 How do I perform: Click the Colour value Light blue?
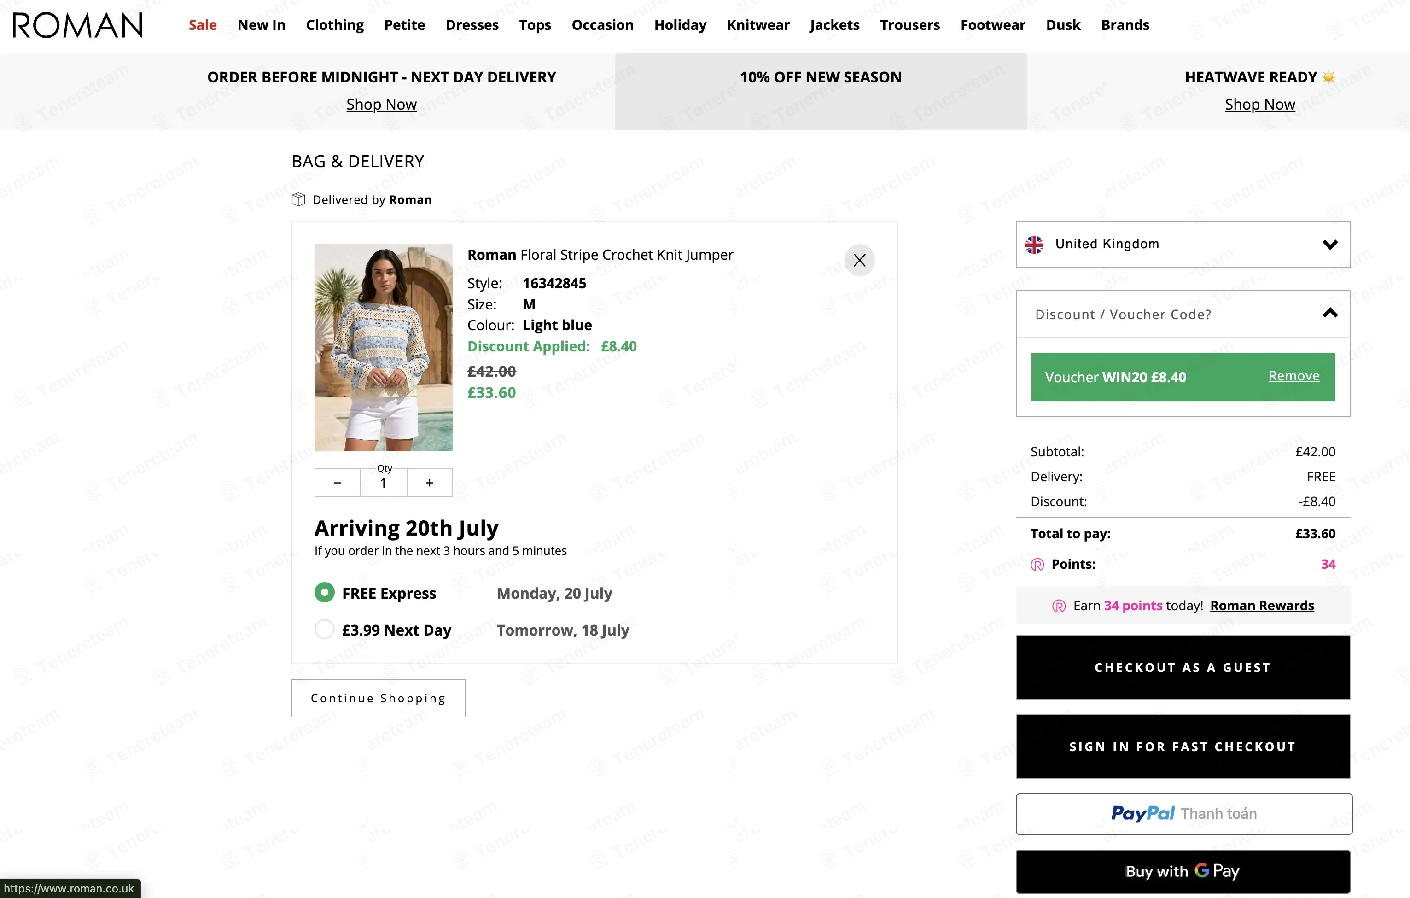[558, 326]
